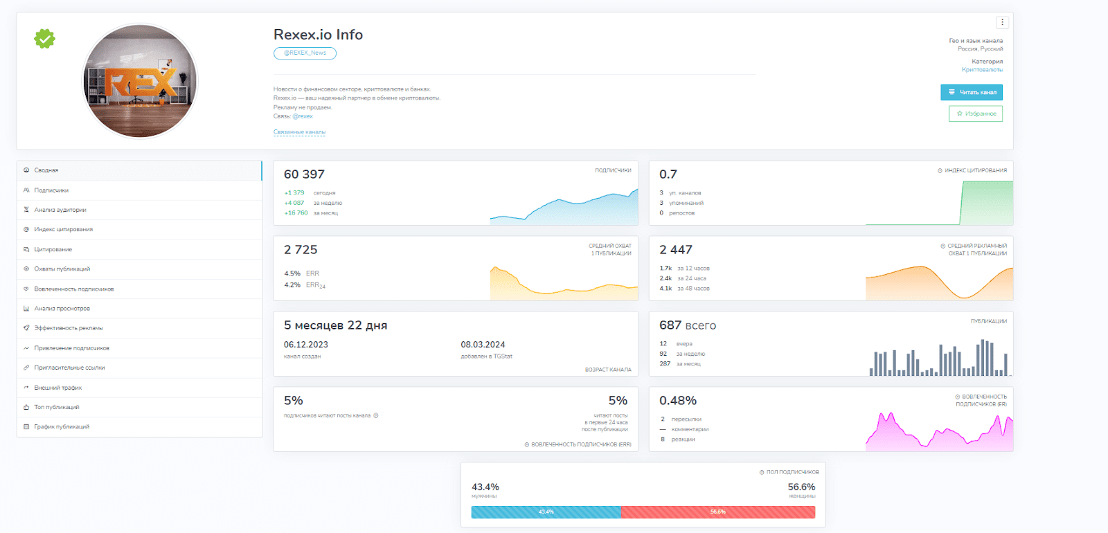Viewport: 1108px width, 533px height.
Task: Click the red 56.6% female bar segment
Action: tap(718, 512)
